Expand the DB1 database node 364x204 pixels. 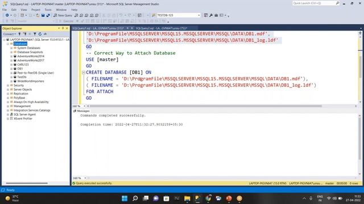(11, 69)
